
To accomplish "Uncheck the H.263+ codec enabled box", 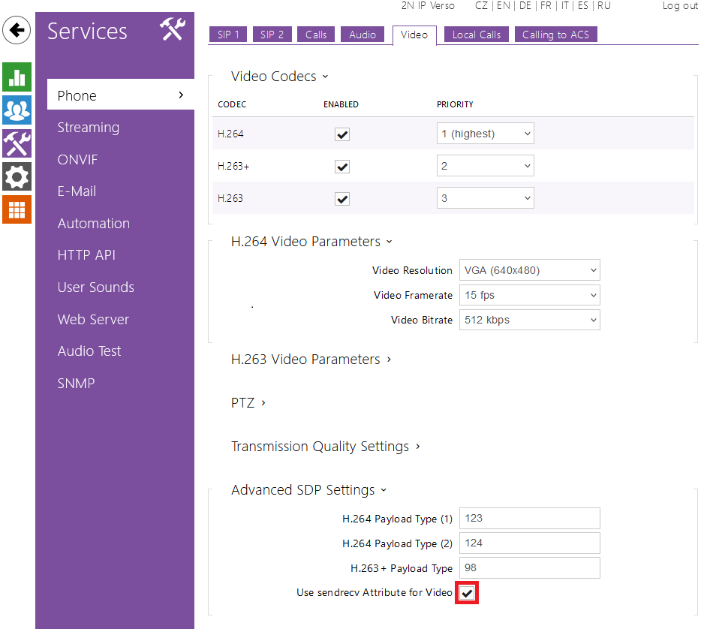I will click(x=342, y=167).
